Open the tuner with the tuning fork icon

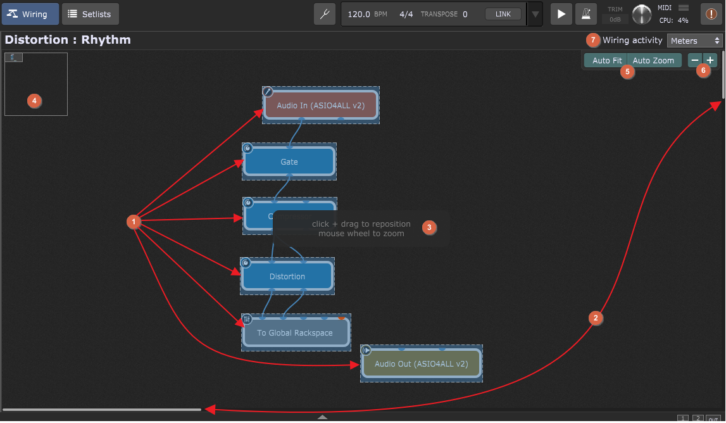click(x=325, y=14)
